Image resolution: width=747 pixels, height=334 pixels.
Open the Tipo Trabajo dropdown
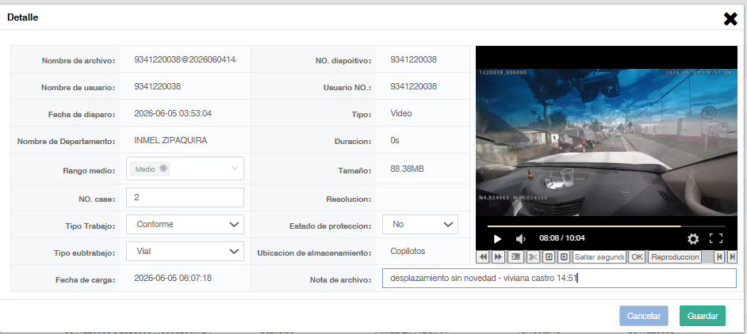pos(185,224)
